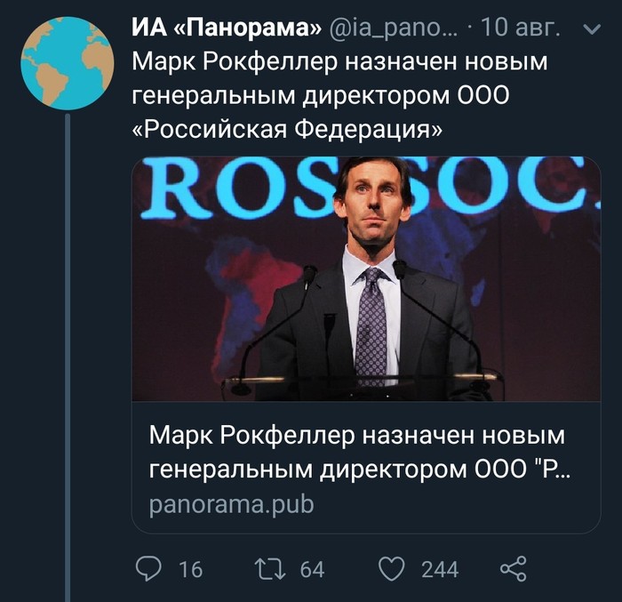This screenshot has width=622, height=602.
Task: Tap the share icon below the tweet
Action: click(x=514, y=568)
